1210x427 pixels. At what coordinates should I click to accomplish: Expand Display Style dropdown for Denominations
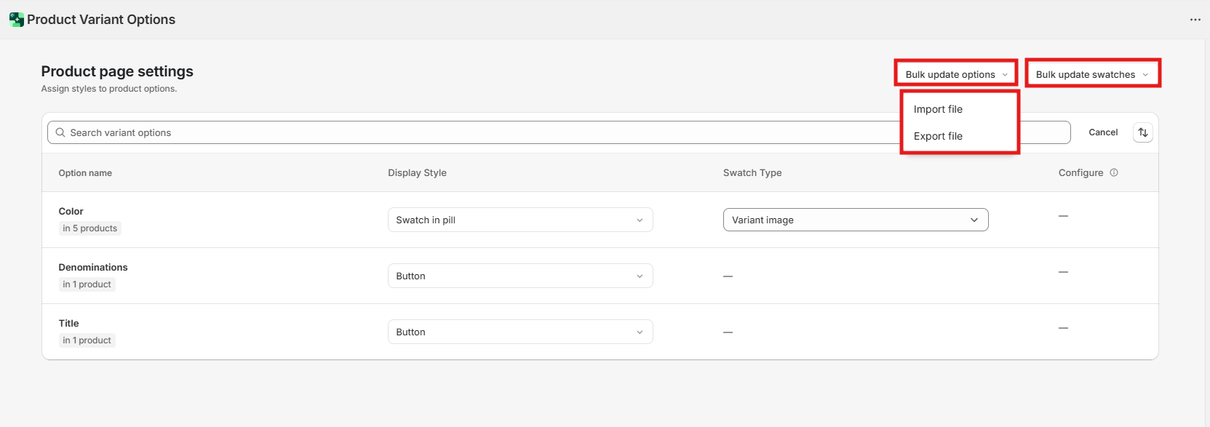pos(520,276)
